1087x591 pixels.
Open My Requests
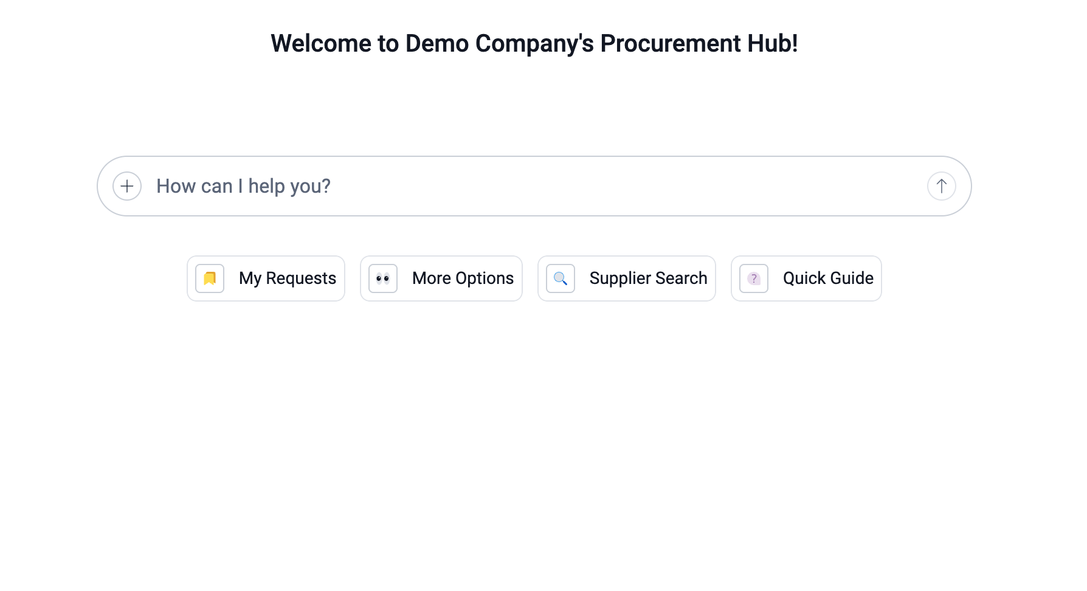click(x=266, y=278)
